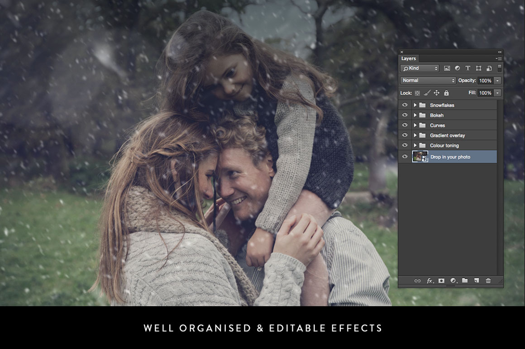This screenshot has width=525, height=349.
Task: Hide the Colour toning group
Action: [x=405, y=145]
